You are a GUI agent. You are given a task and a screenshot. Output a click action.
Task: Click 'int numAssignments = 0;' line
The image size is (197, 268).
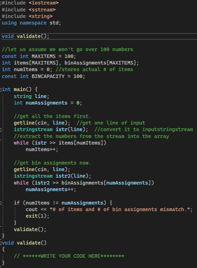(48, 103)
